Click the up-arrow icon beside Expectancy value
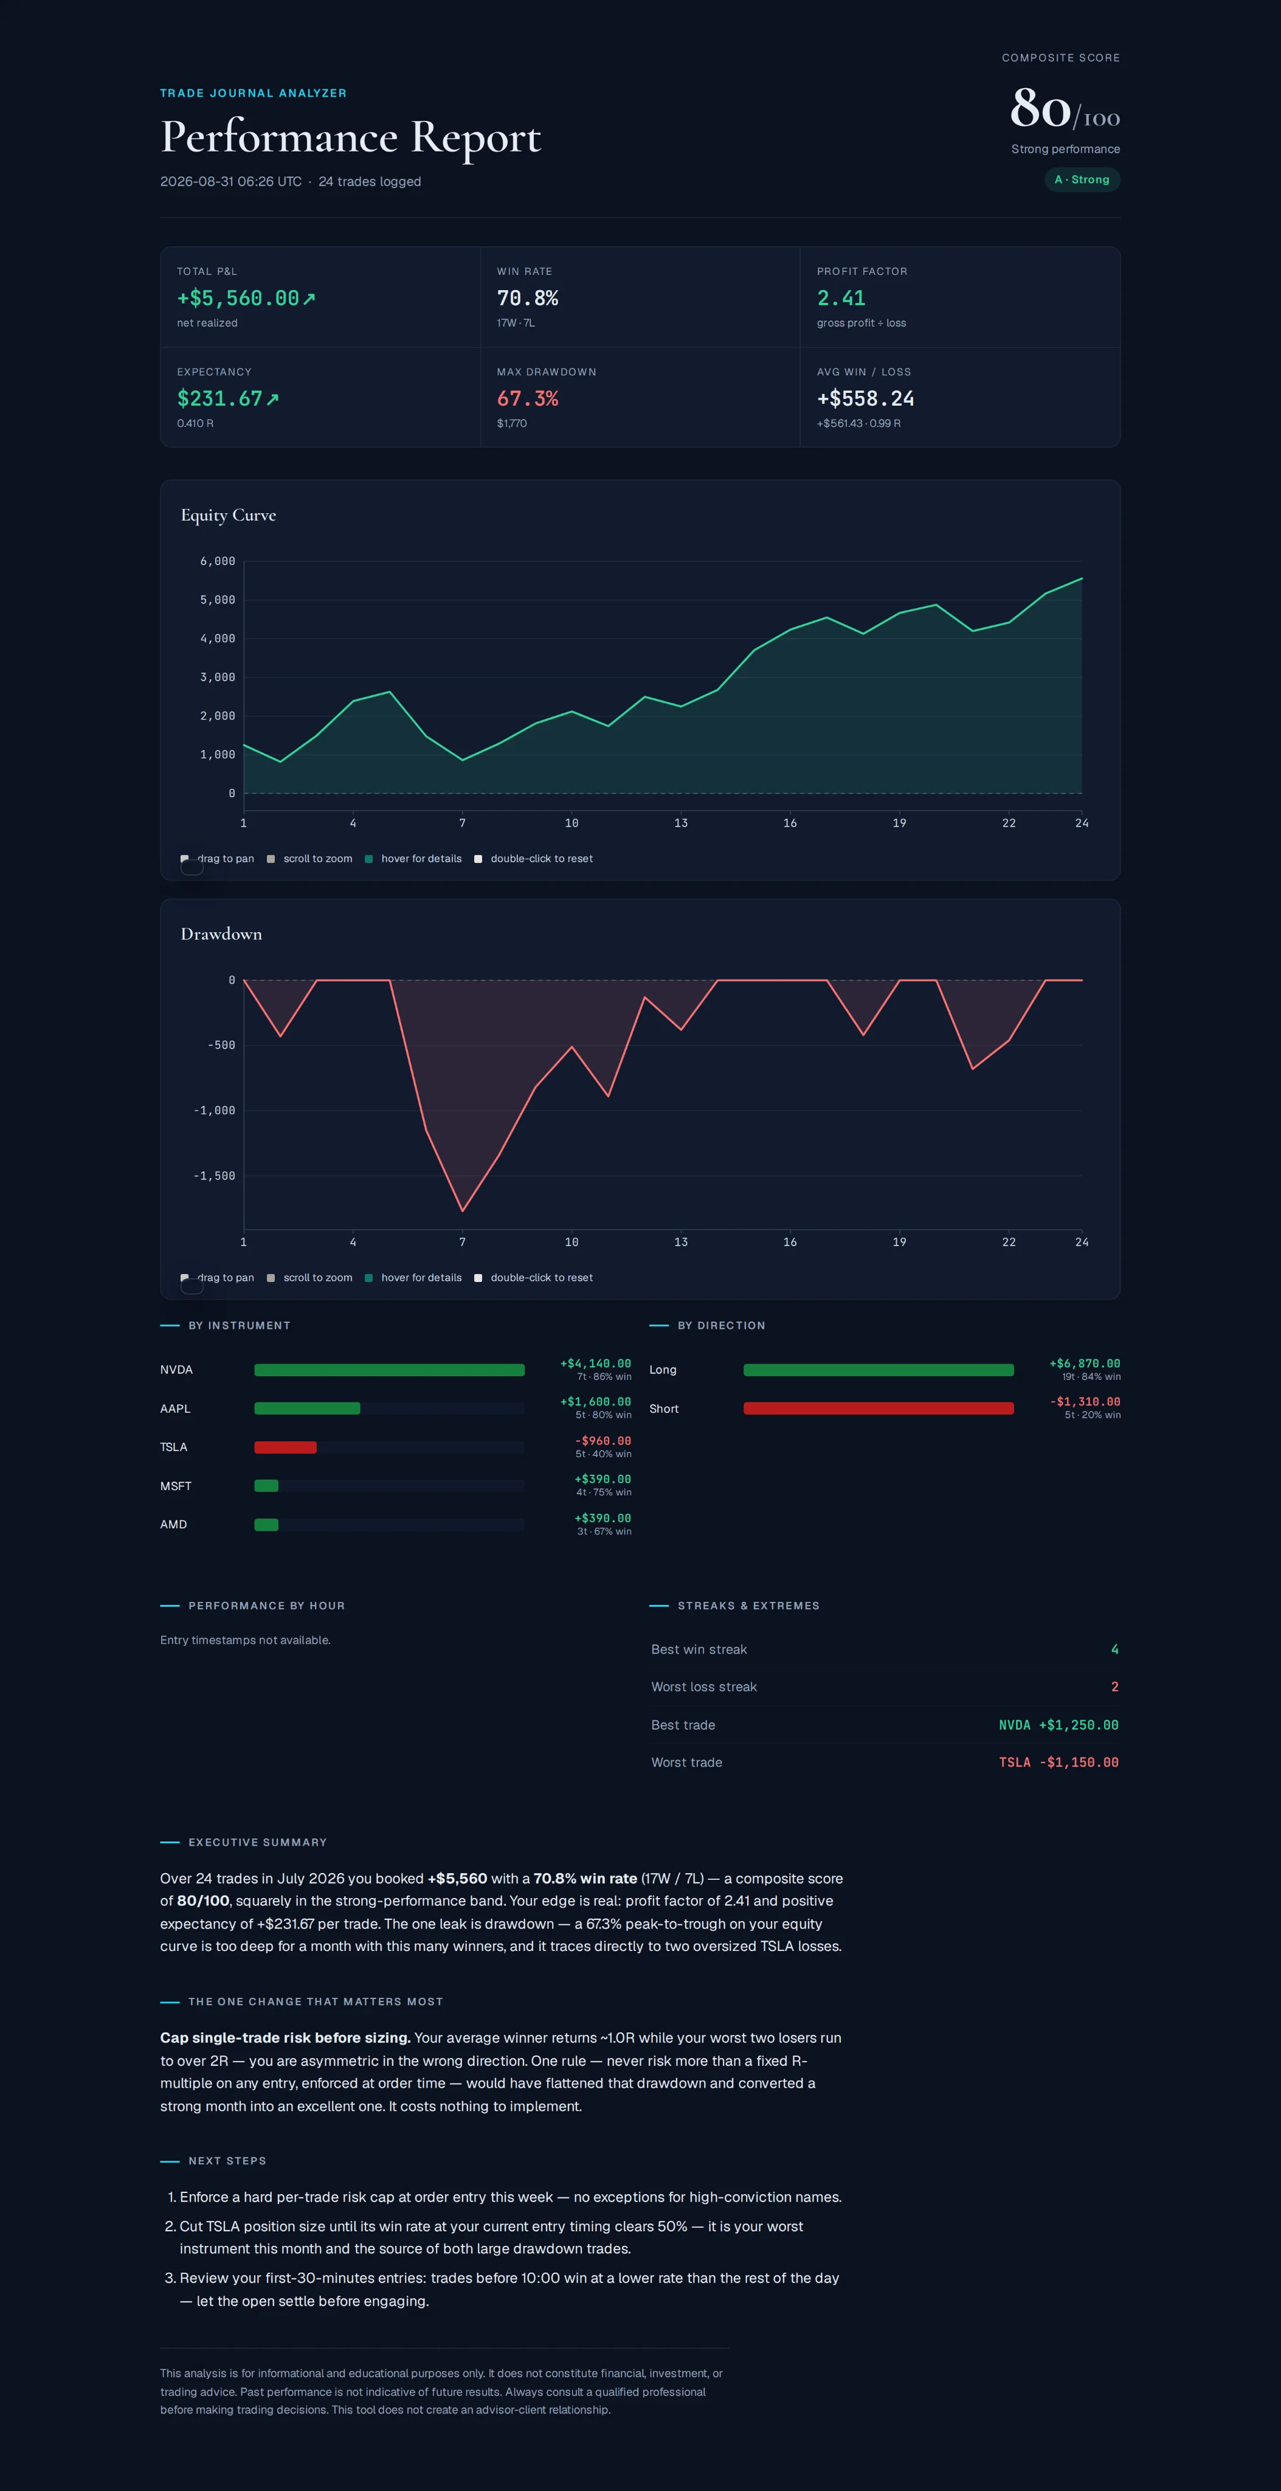The height and width of the screenshot is (2491, 1281). 272,400
